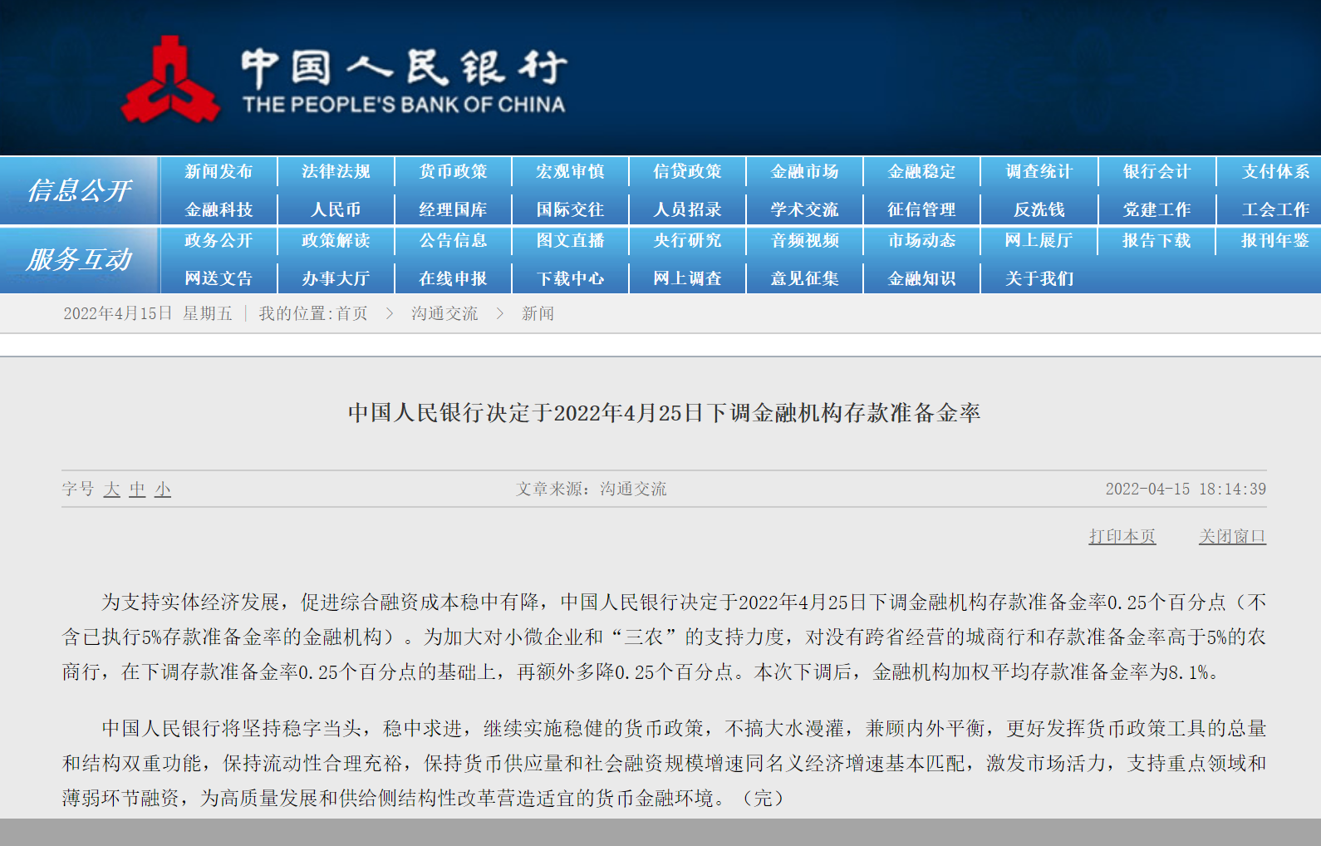Open the 人民币 navigation link
Viewport: 1321px width, 846px height.
[336, 209]
